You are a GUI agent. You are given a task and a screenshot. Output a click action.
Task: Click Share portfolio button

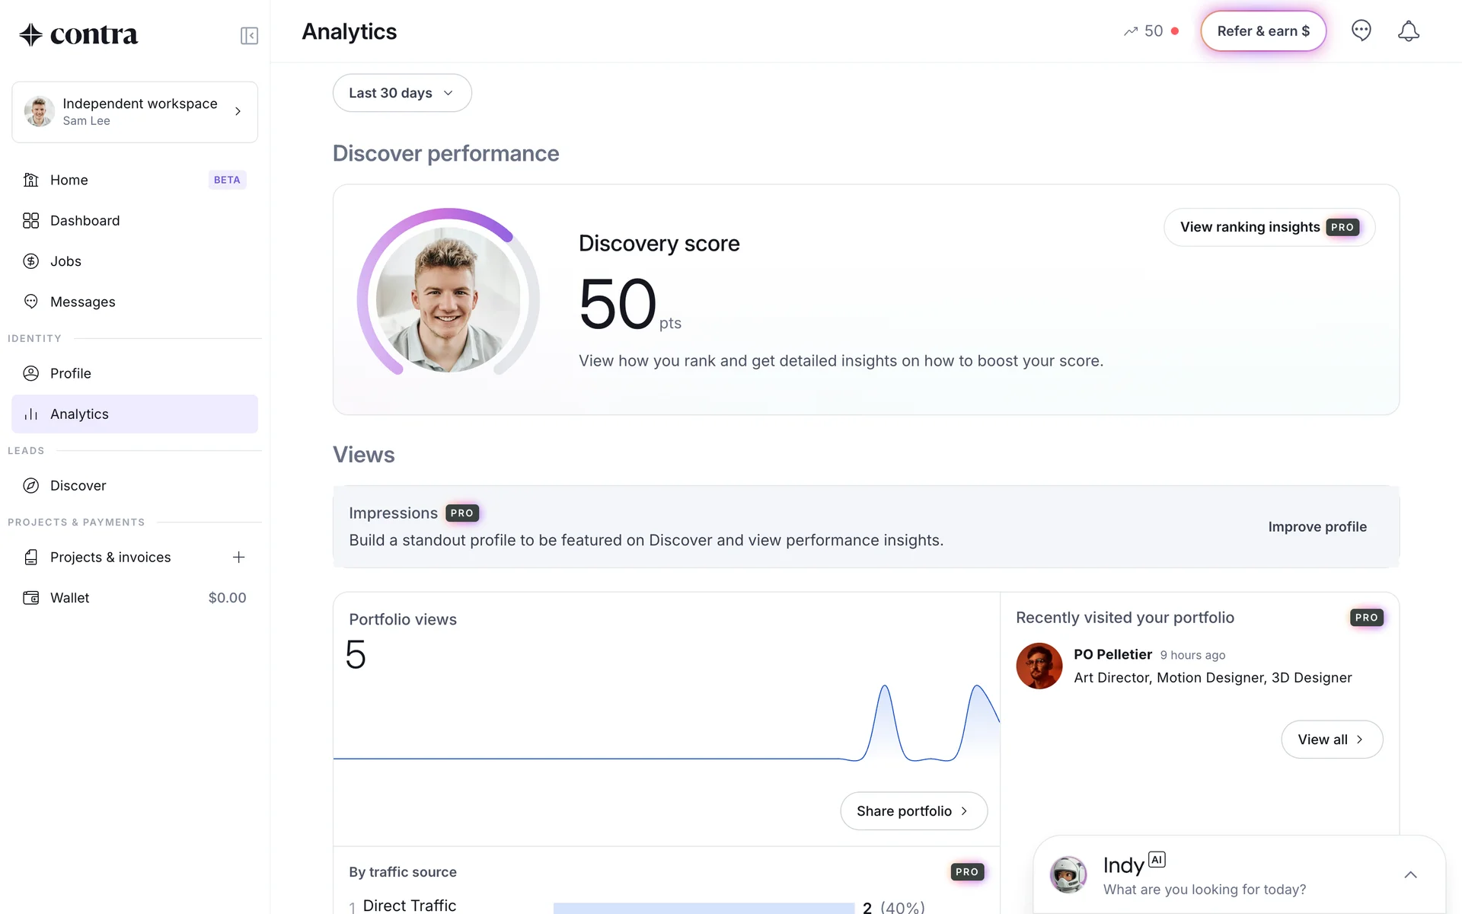pyautogui.click(x=913, y=811)
